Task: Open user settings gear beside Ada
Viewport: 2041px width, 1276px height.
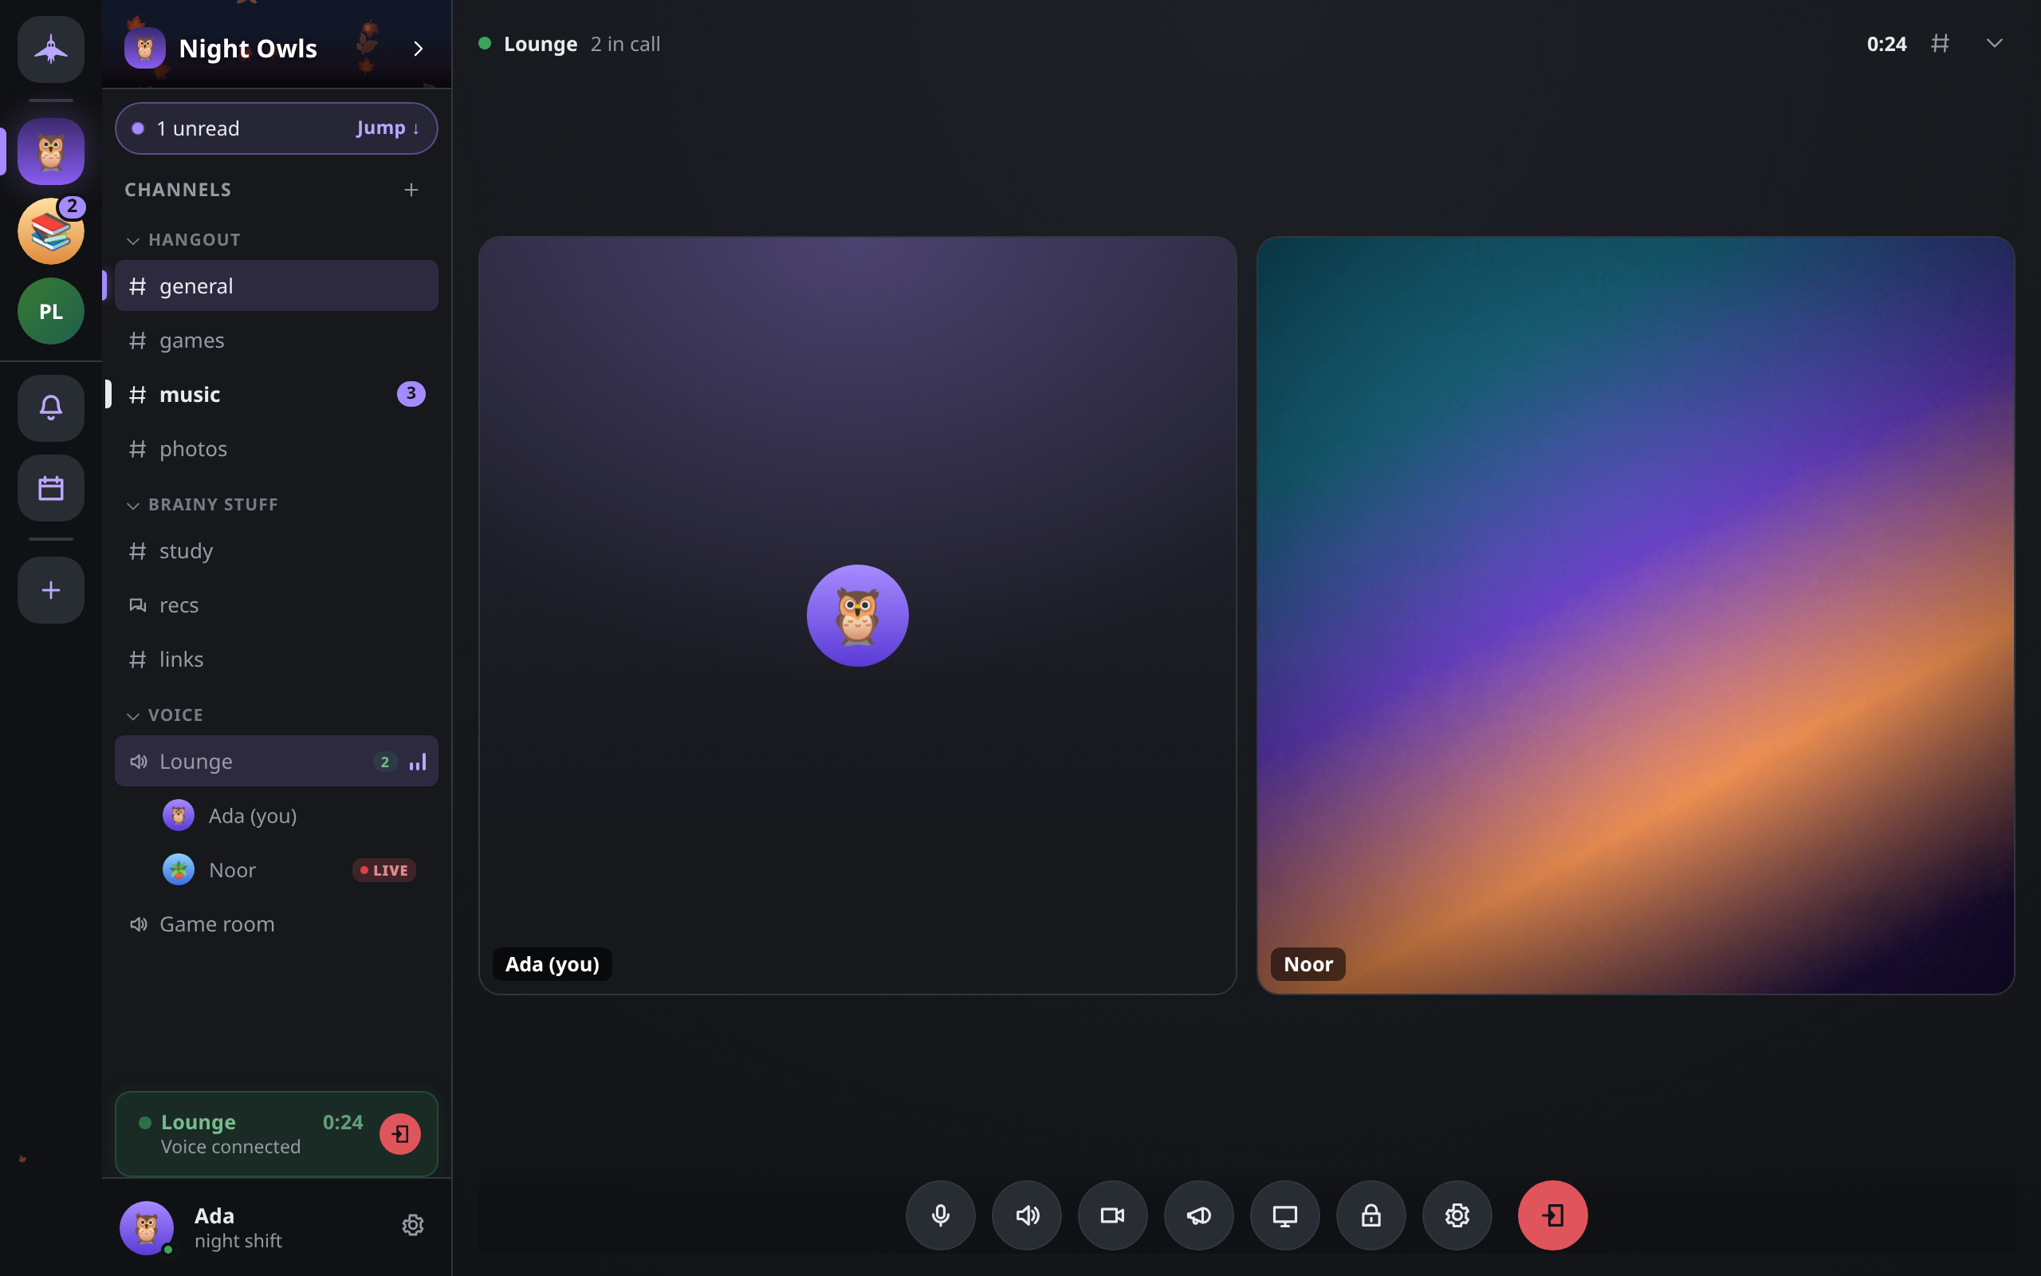Action: click(x=412, y=1226)
